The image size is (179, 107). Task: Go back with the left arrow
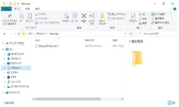pyautogui.click(x=5, y=34)
